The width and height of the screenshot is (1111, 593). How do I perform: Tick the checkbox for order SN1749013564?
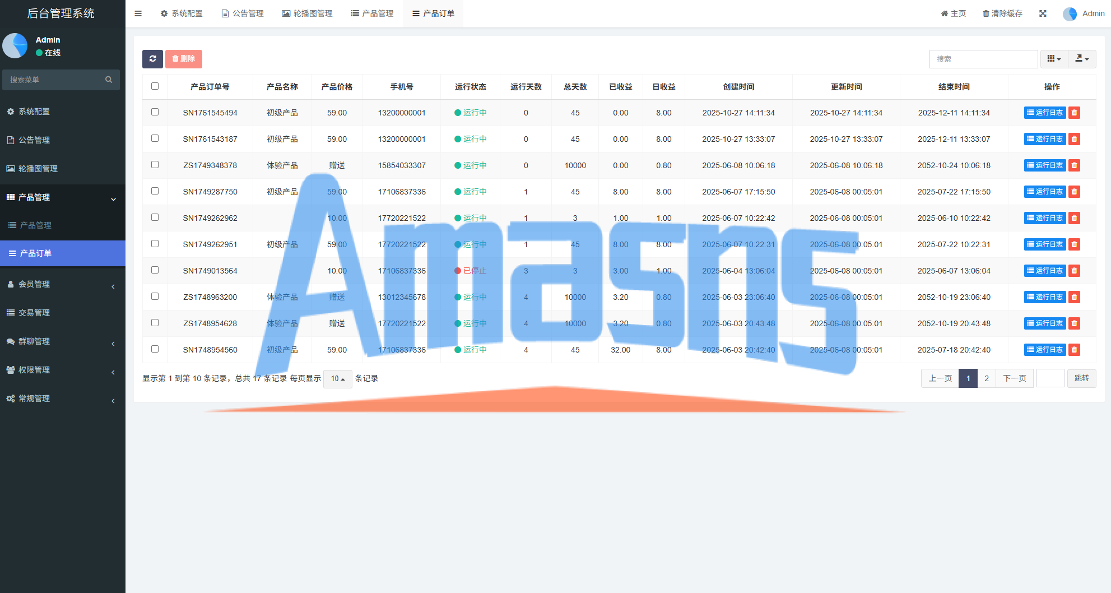coord(155,270)
